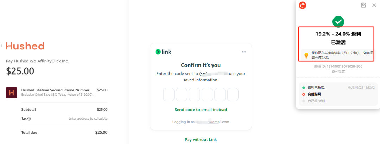Viewport: 380px width, 144px height.
Task: Close the cashback popup
Action: (374, 5)
